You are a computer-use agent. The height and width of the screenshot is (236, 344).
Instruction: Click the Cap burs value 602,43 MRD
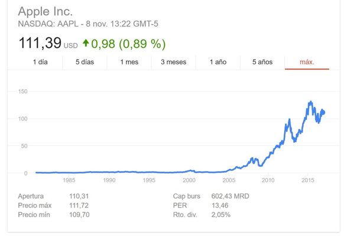[230, 196]
